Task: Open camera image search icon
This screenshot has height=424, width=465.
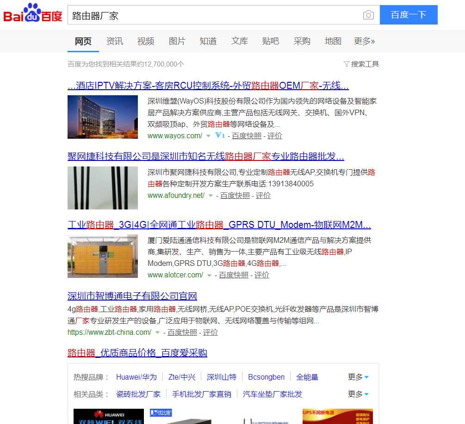Action: pos(368,15)
